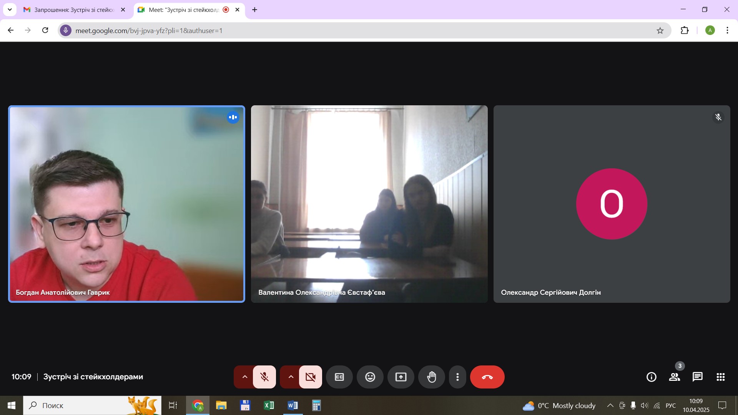738x415 pixels.
Task: Open the floppy disk app on taskbar
Action: (245, 405)
